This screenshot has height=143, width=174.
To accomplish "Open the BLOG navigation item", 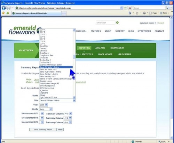I will point(131,31).
